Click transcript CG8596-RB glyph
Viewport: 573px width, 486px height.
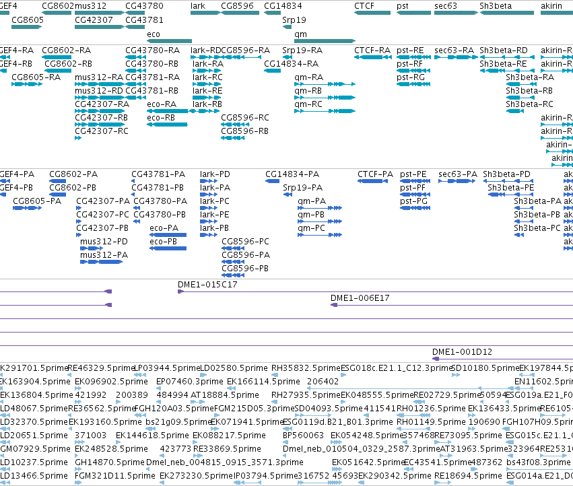[x=233, y=138]
